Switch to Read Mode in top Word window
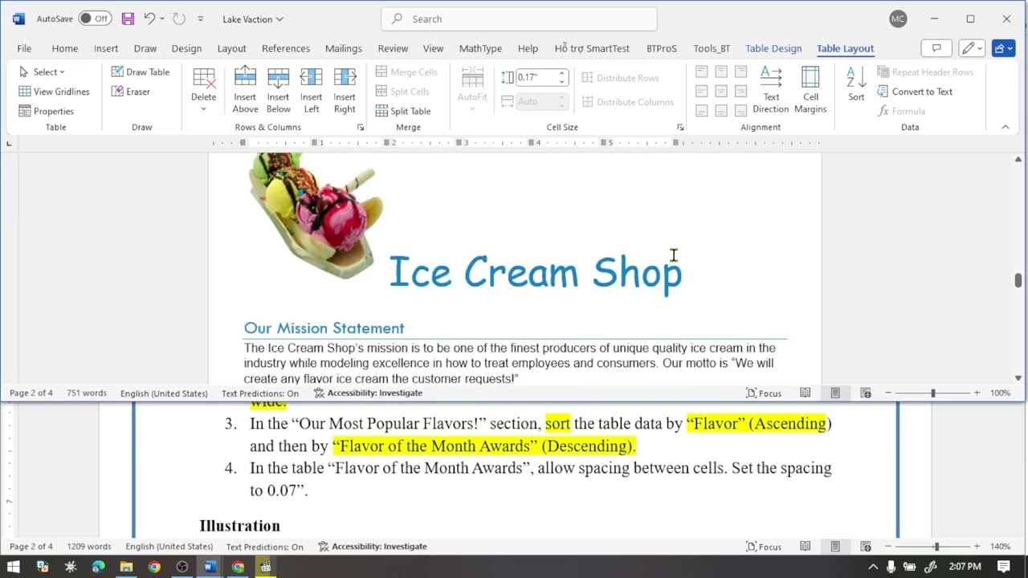The image size is (1028, 578). coord(805,393)
